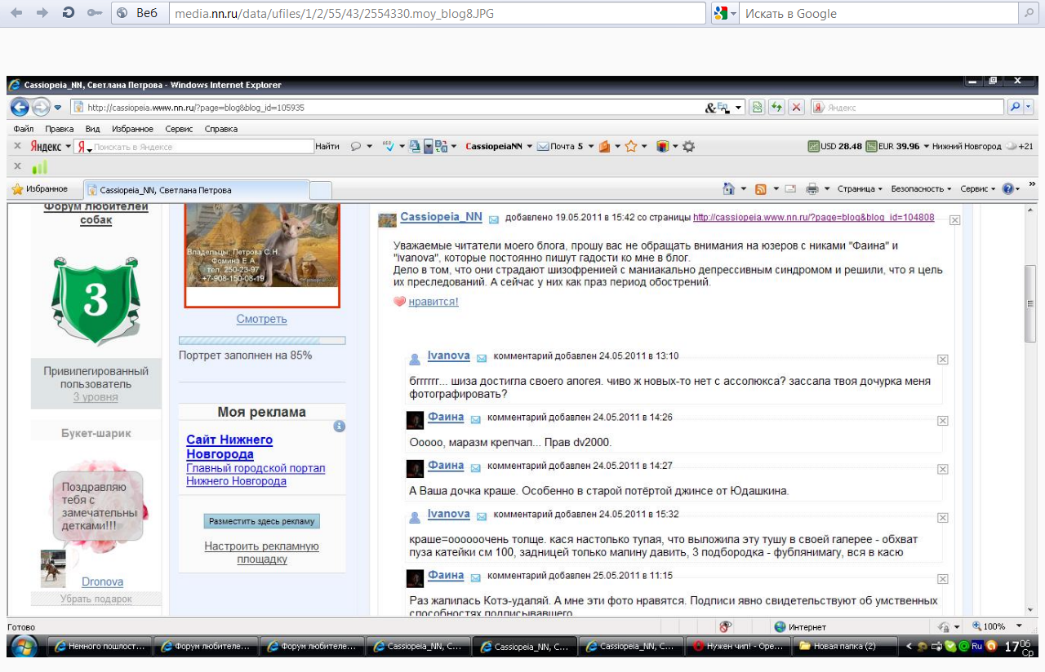
Task: Open the Dronova user profile link
Action: 102,581
